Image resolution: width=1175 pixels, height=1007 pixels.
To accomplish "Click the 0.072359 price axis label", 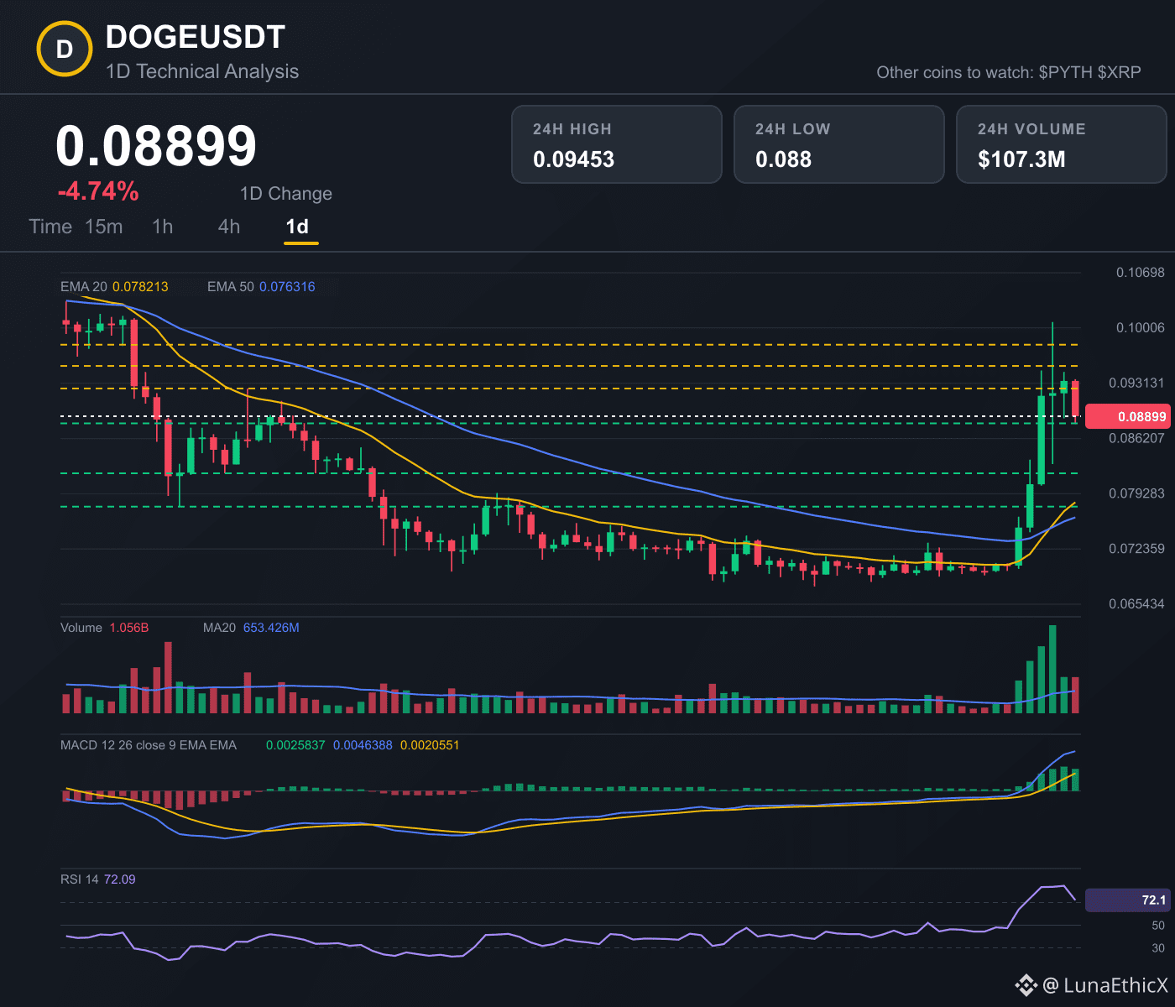I will [1137, 549].
